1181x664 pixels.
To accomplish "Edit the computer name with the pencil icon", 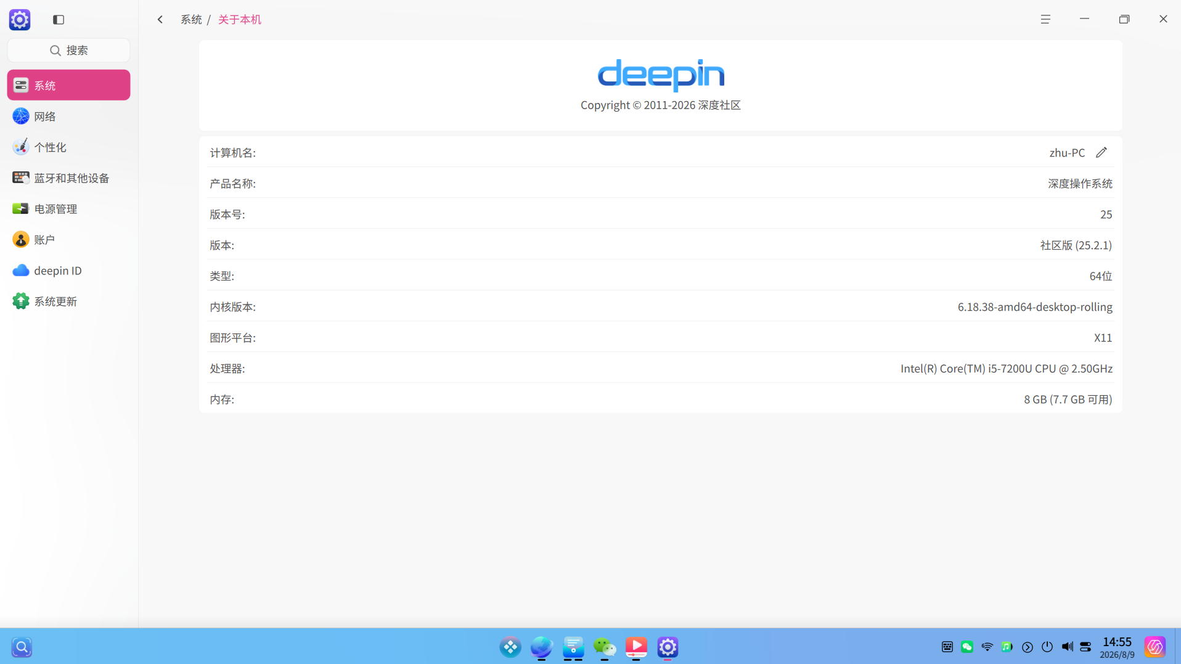I will coord(1101,152).
